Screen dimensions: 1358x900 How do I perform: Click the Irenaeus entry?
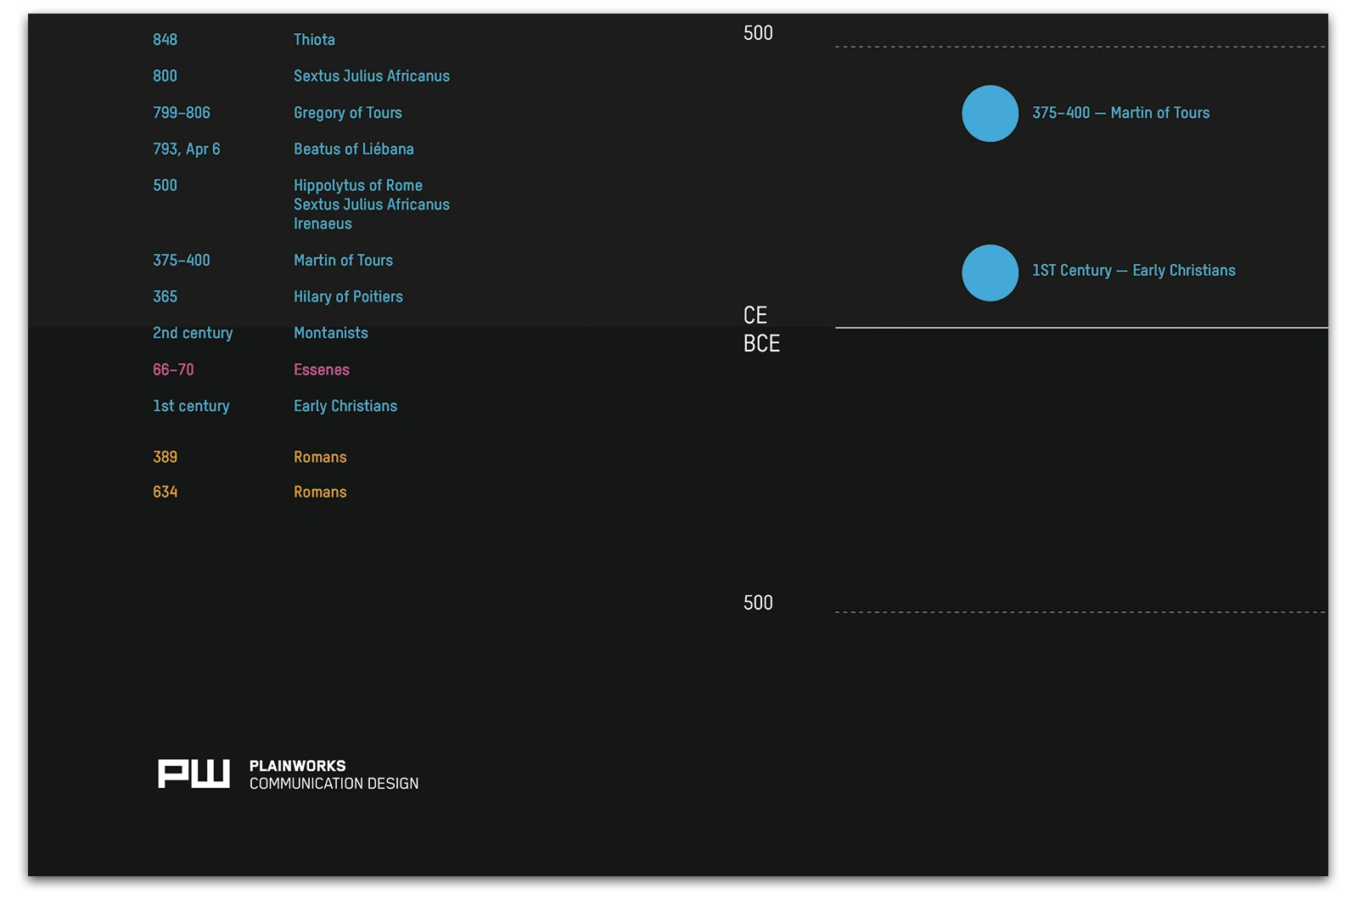tap(323, 224)
